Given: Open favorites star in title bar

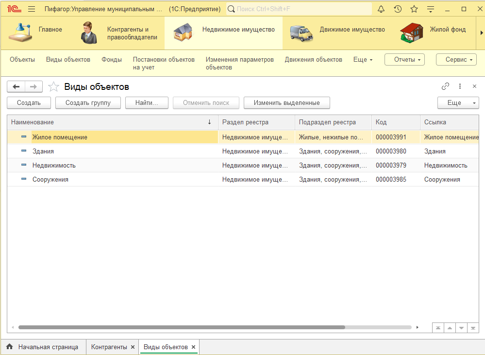Looking at the screenshot, I should coord(414,9).
